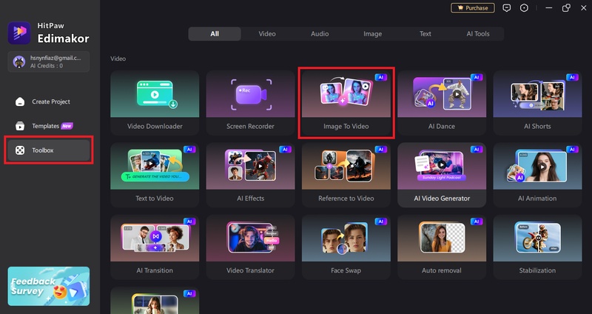Click the Toolbox dice icon
The width and height of the screenshot is (592, 314).
pos(20,150)
